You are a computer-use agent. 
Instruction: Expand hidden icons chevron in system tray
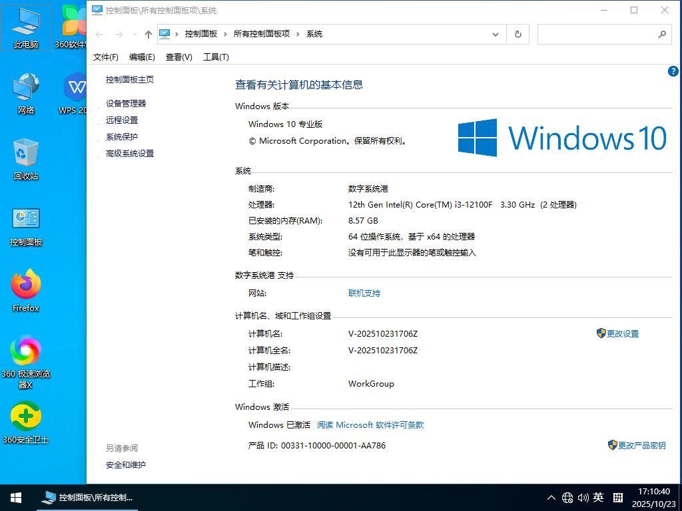click(x=551, y=497)
